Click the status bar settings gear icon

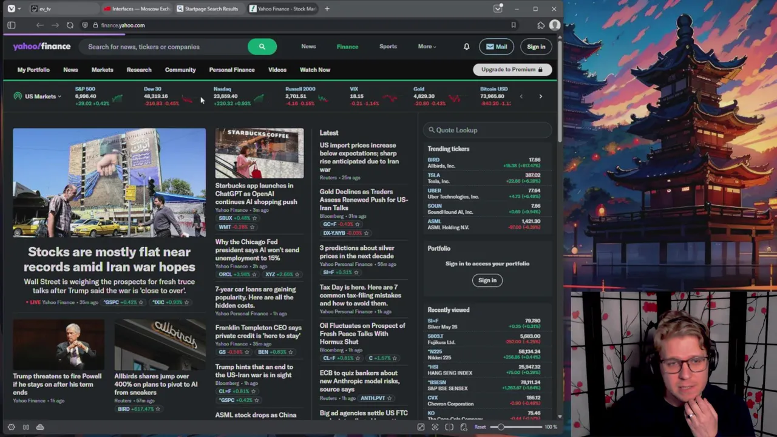[x=11, y=427]
